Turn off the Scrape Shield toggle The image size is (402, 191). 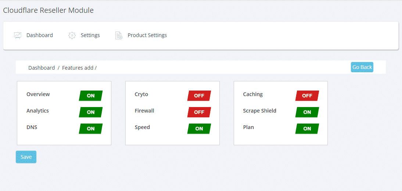coord(307,112)
